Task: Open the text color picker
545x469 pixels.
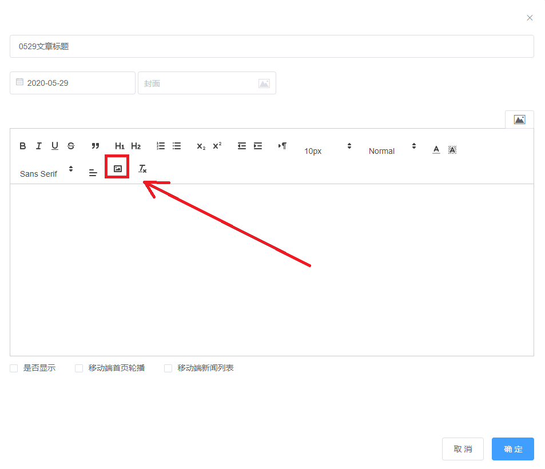Action: coord(436,150)
